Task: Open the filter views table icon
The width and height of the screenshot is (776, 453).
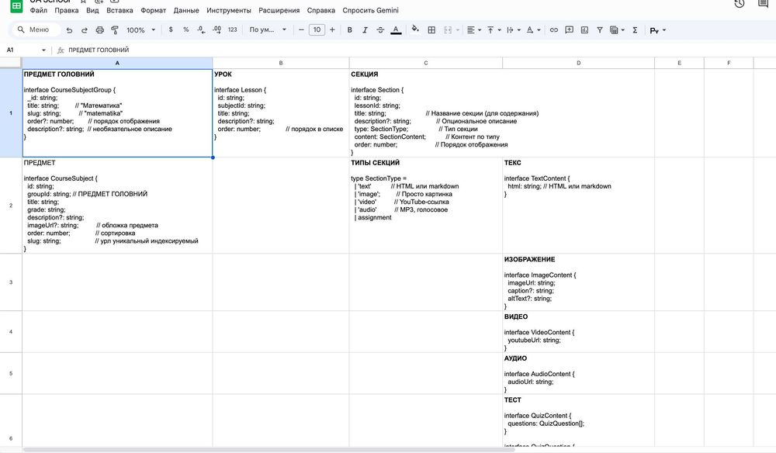Action: (617, 30)
